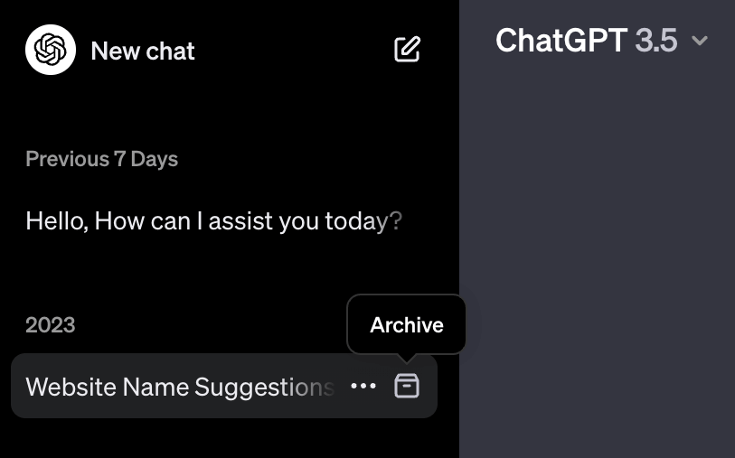This screenshot has height=458, width=735.
Task: Open the three-dots options for Website Name Suggestions
Action: [363, 387]
